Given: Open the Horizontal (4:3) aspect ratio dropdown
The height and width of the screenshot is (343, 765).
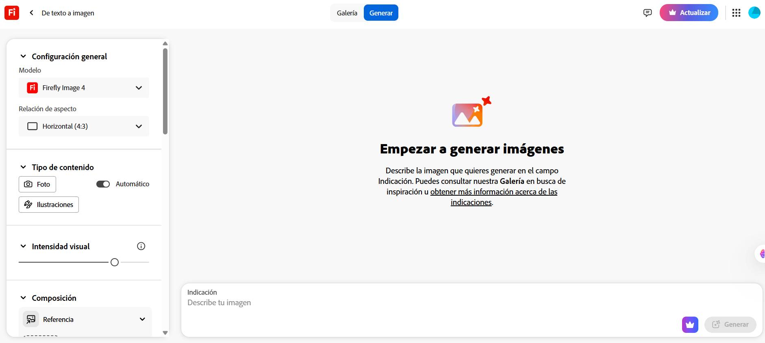Looking at the screenshot, I should click(x=84, y=126).
